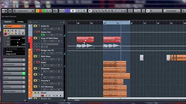Switch to the Visibility tab
The width and height of the screenshot is (186, 104).
click(20, 22)
